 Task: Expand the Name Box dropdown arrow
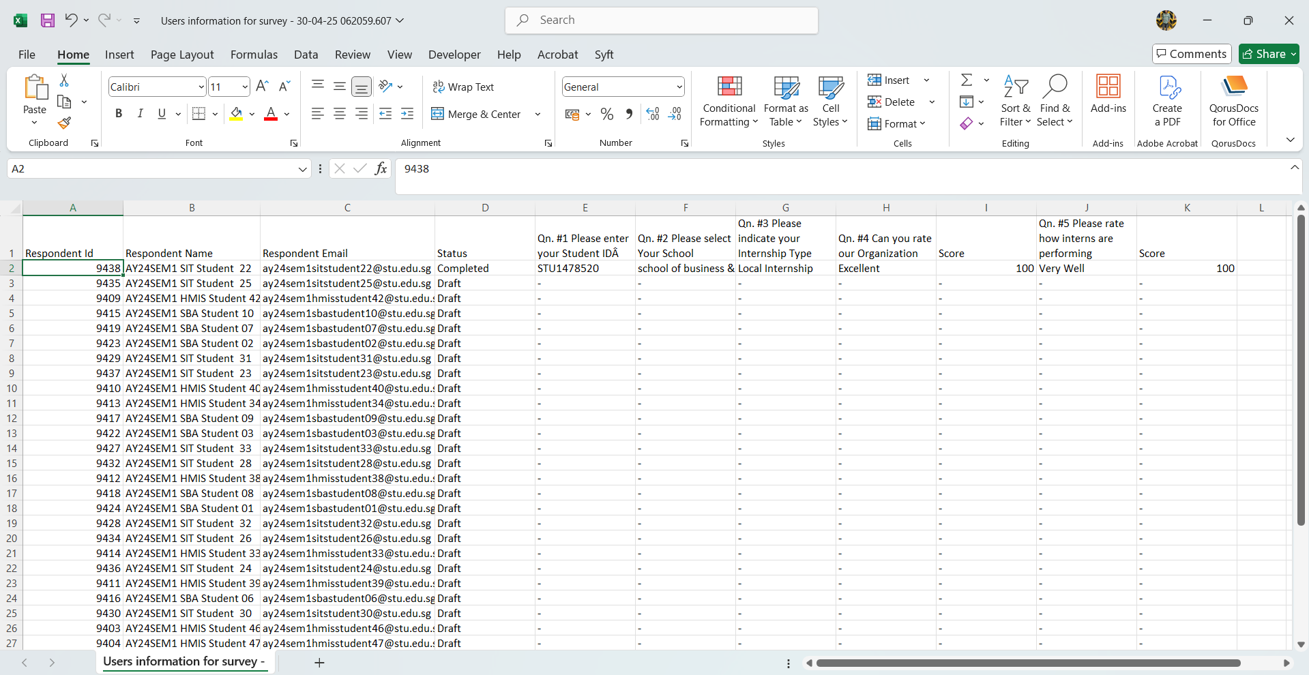[302, 169]
